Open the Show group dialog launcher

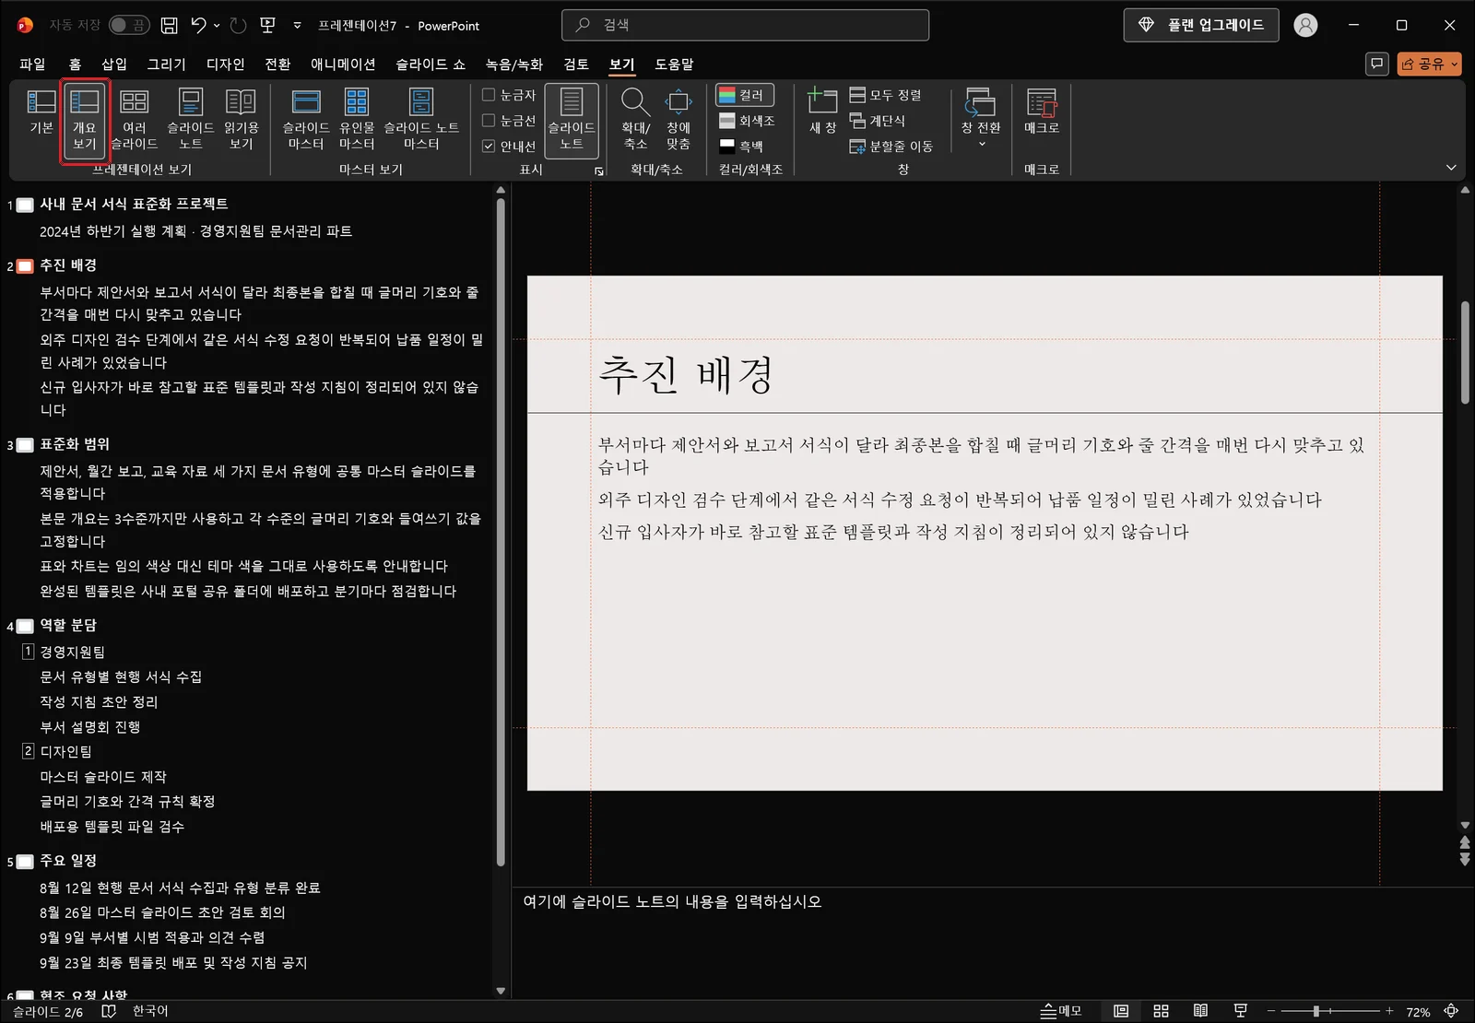(x=598, y=171)
